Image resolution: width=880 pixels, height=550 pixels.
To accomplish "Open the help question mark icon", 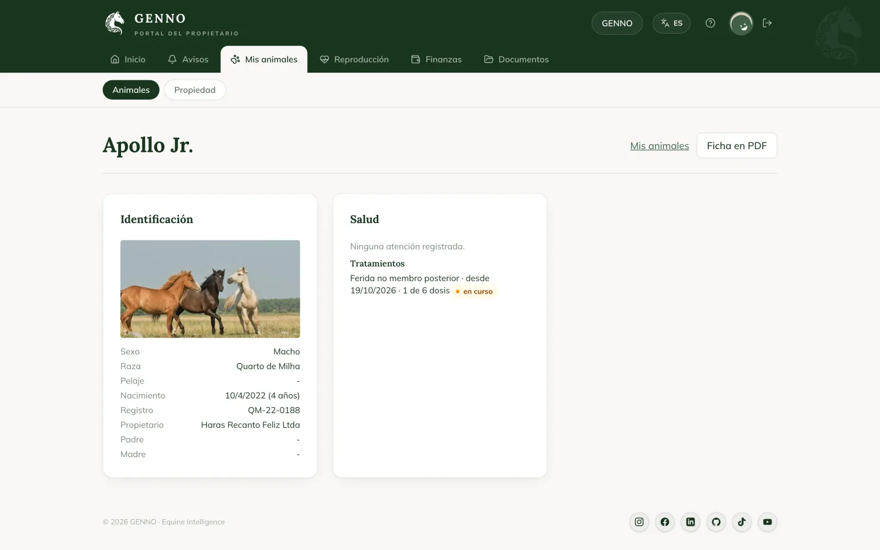I will [x=710, y=23].
